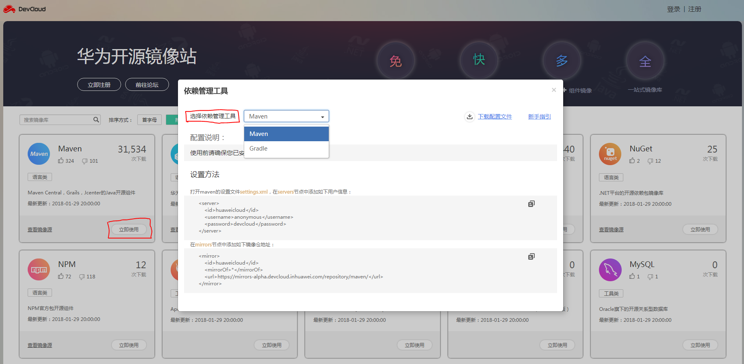
Task: Click 注册 link in header
Action: [695, 9]
